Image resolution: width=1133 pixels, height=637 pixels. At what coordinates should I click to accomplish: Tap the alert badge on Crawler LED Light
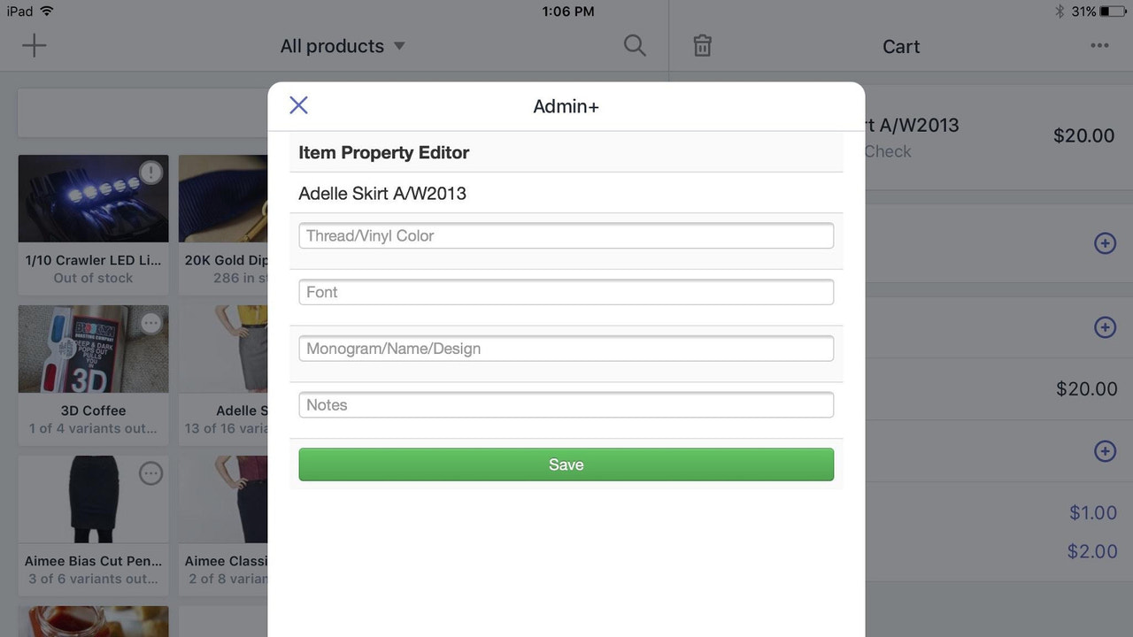click(150, 173)
